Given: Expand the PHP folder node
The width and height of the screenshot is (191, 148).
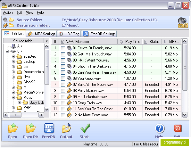Looking at the screenshot, I should (13, 108).
